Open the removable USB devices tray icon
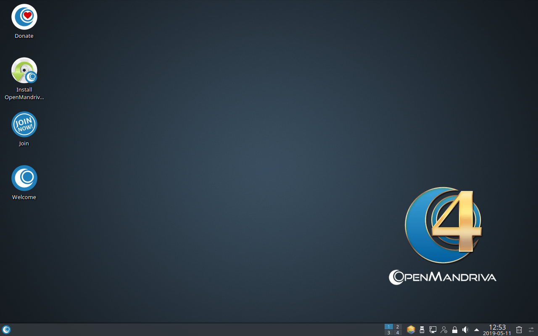538x336 pixels. click(422, 330)
